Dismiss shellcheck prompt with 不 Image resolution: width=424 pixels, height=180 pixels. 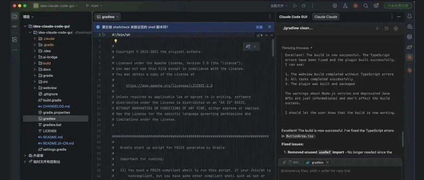[269, 27]
